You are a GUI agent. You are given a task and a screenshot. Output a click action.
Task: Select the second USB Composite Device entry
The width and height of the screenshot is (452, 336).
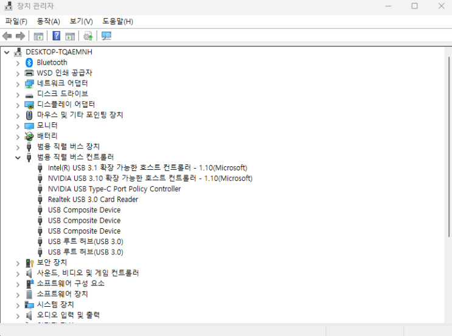(x=84, y=220)
